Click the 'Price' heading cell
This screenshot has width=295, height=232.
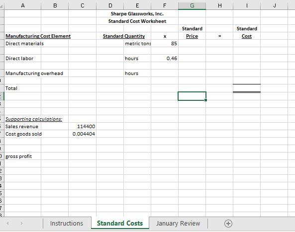[192, 36]
